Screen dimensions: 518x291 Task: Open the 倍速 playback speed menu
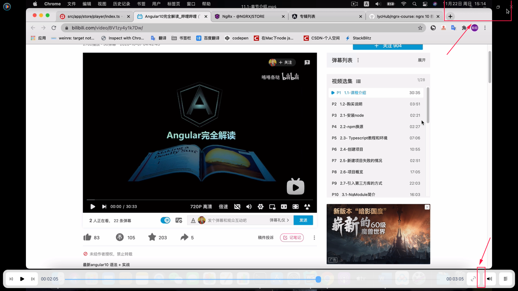(223, 207)
